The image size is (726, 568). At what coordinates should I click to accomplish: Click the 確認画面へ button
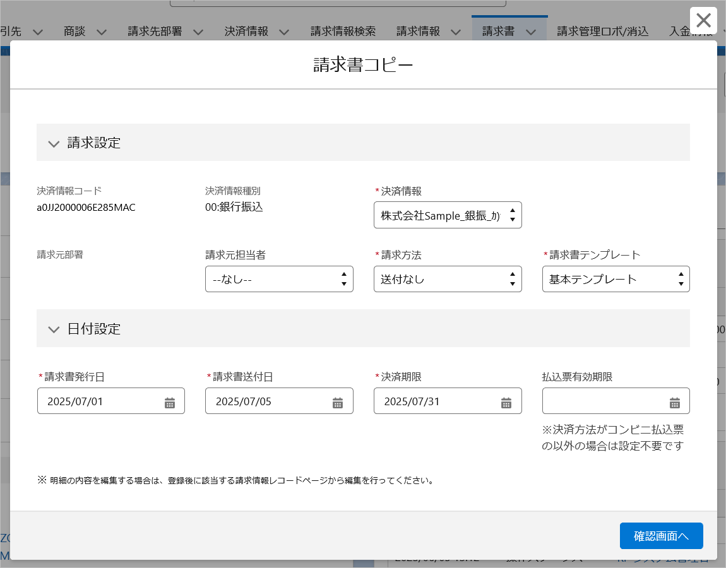tap(661, 536)
